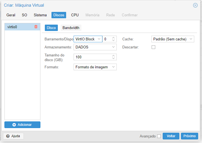This screenshot has height=143, width=202.
Task: Click the question mark help icon
Action: click(8, 136)
